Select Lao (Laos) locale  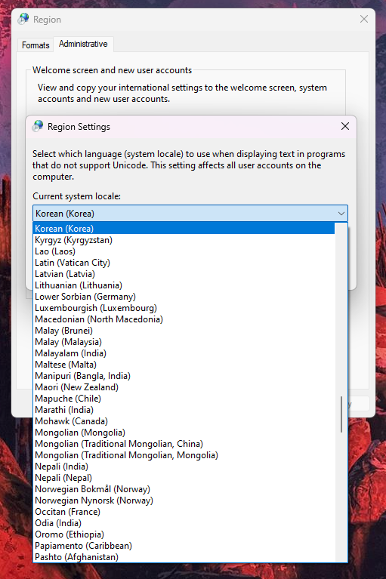tap(184, 251)
